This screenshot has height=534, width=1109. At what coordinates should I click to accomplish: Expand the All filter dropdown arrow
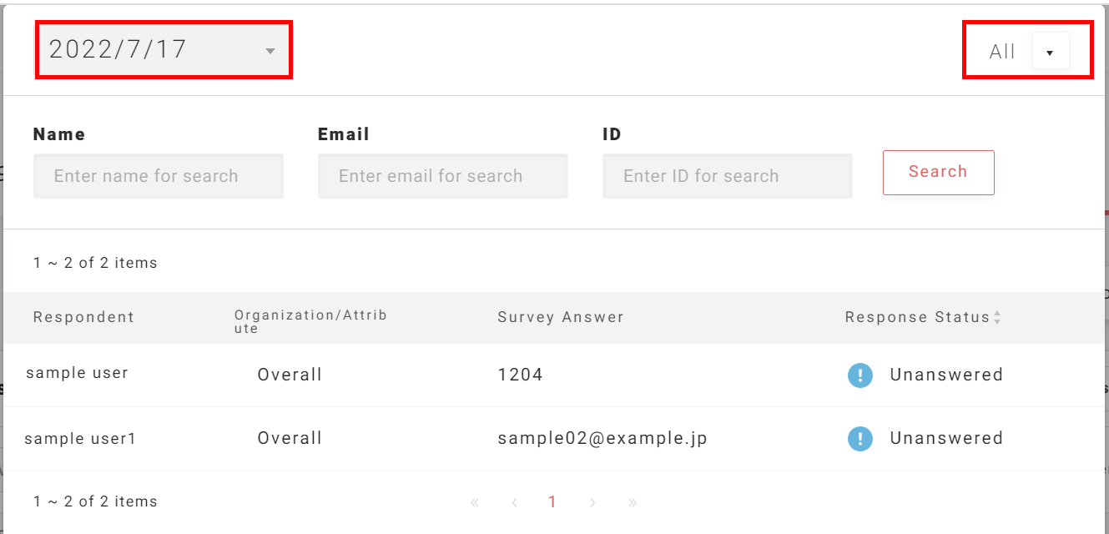coord(1050,52)
